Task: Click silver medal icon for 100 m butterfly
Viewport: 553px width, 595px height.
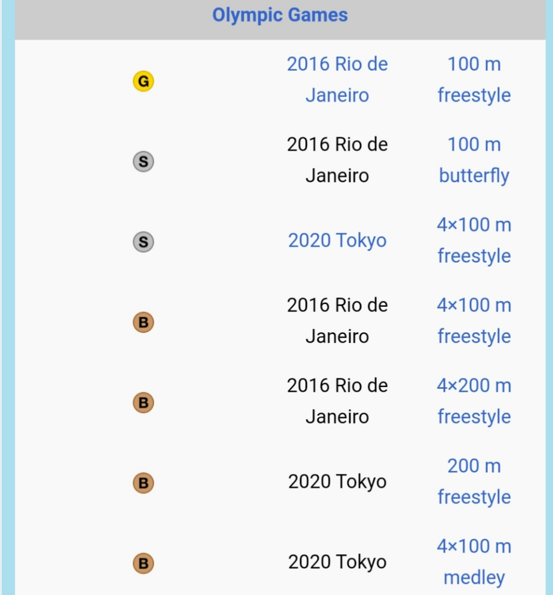Action: click(143, 162)
